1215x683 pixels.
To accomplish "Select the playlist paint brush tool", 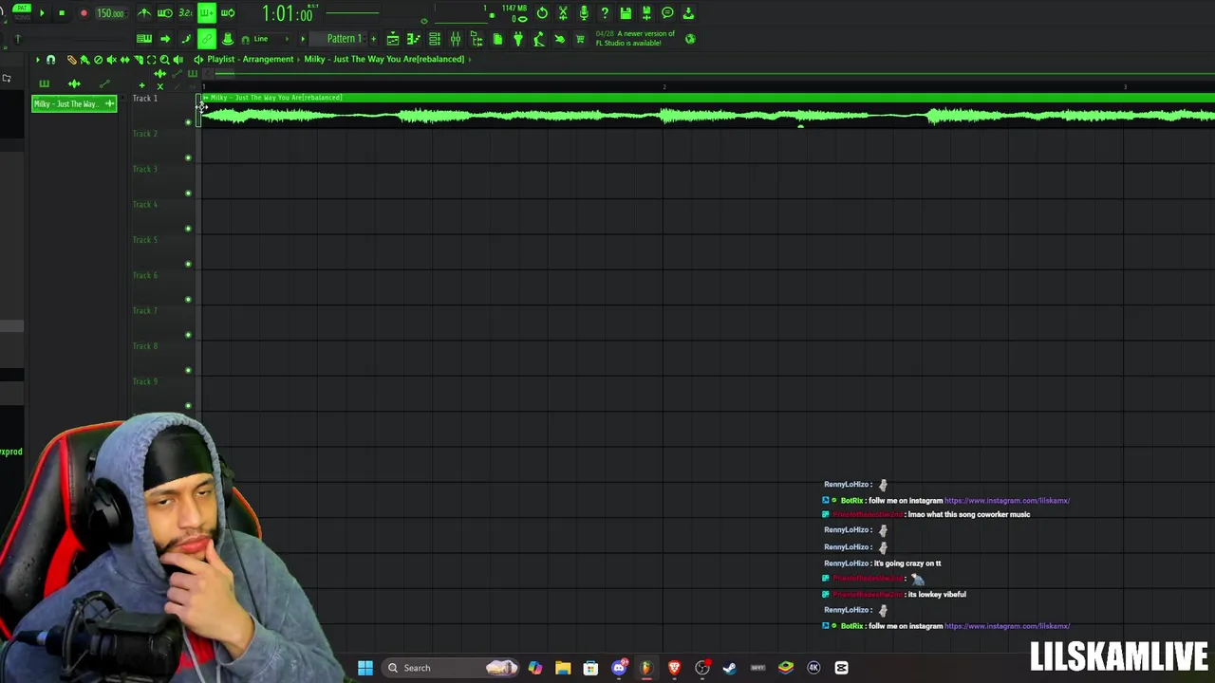I will point(84,59).
